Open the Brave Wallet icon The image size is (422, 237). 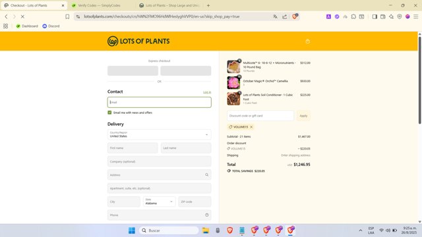[x=383, y=16]
